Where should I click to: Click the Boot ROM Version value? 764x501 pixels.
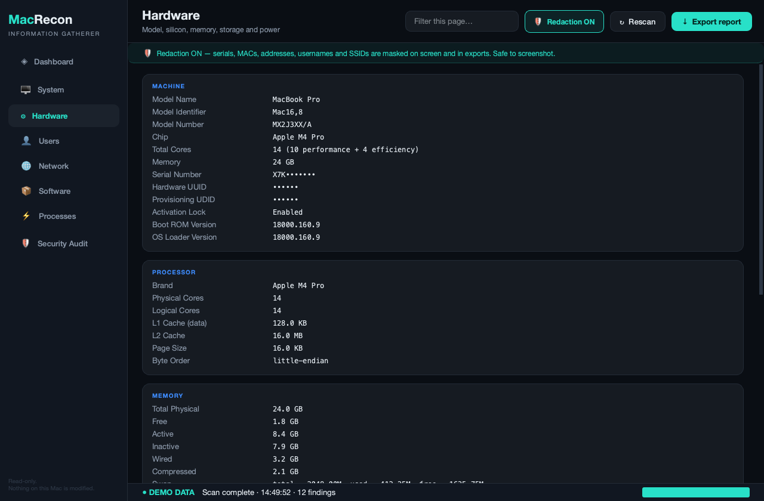(296, 225)
